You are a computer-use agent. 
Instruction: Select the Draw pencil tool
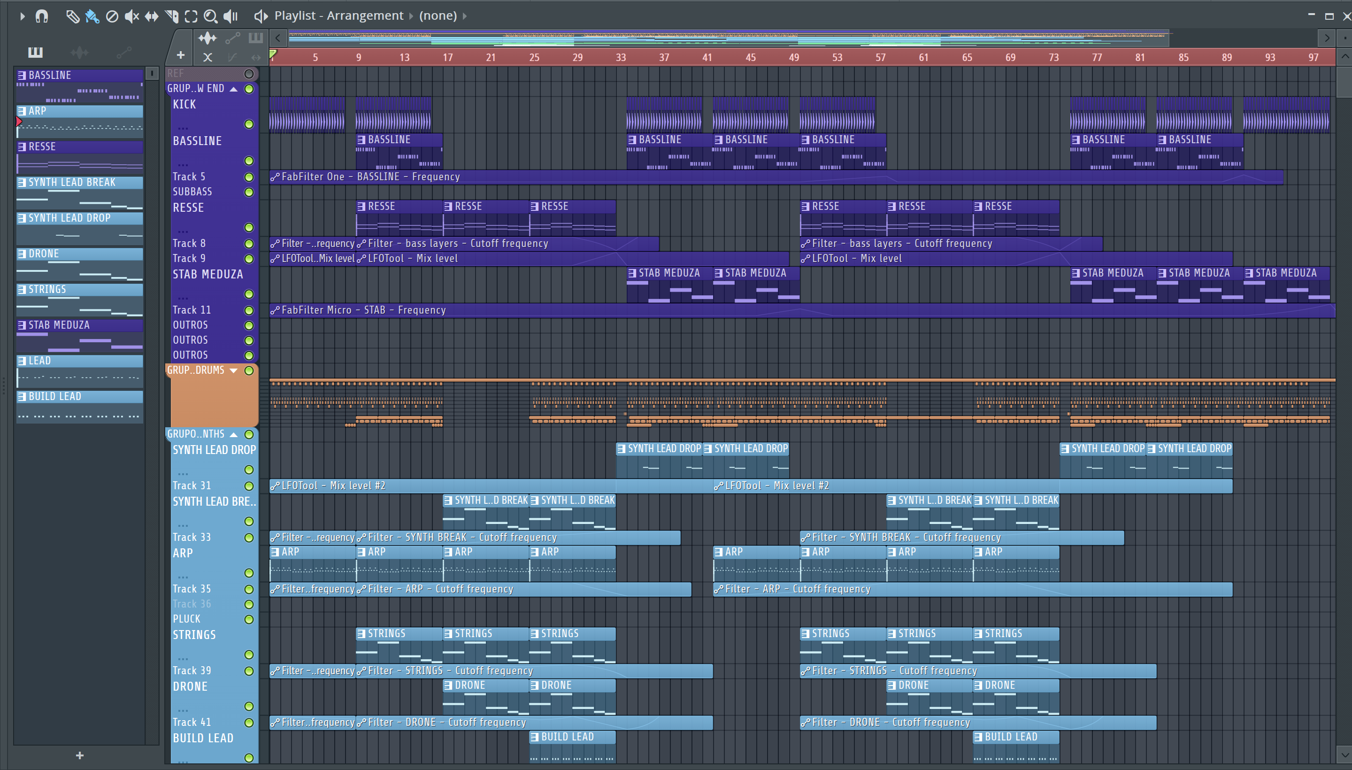click(x=72, y=16)
